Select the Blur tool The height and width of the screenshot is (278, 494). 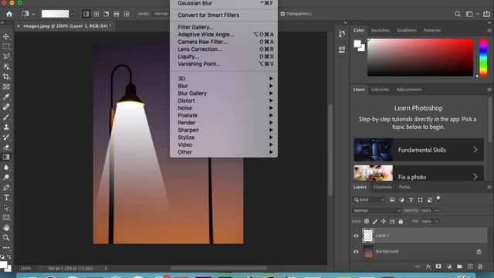(6, 168)
